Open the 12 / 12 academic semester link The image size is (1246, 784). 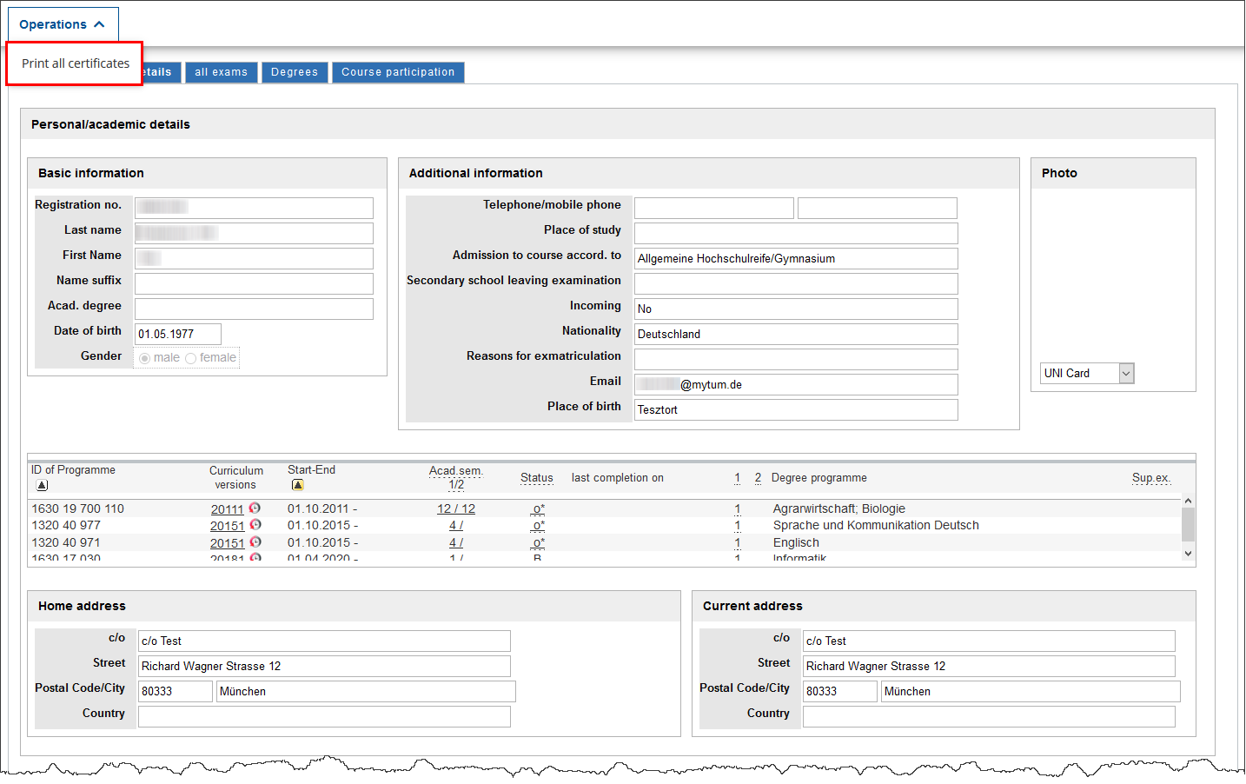(456, 509)
